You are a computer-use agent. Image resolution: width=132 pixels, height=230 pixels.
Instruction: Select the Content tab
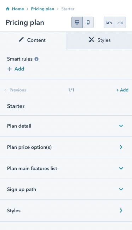pos(33,40)
